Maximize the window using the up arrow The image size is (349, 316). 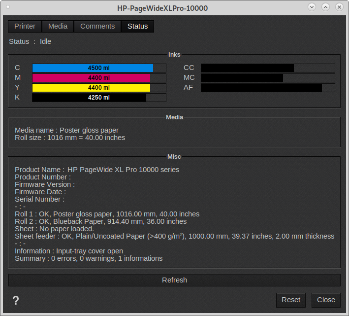(326, 7)
